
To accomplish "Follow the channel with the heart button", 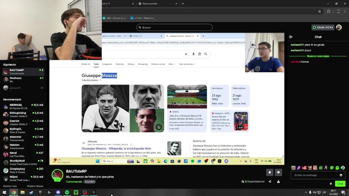I will (x=278, y=172).
